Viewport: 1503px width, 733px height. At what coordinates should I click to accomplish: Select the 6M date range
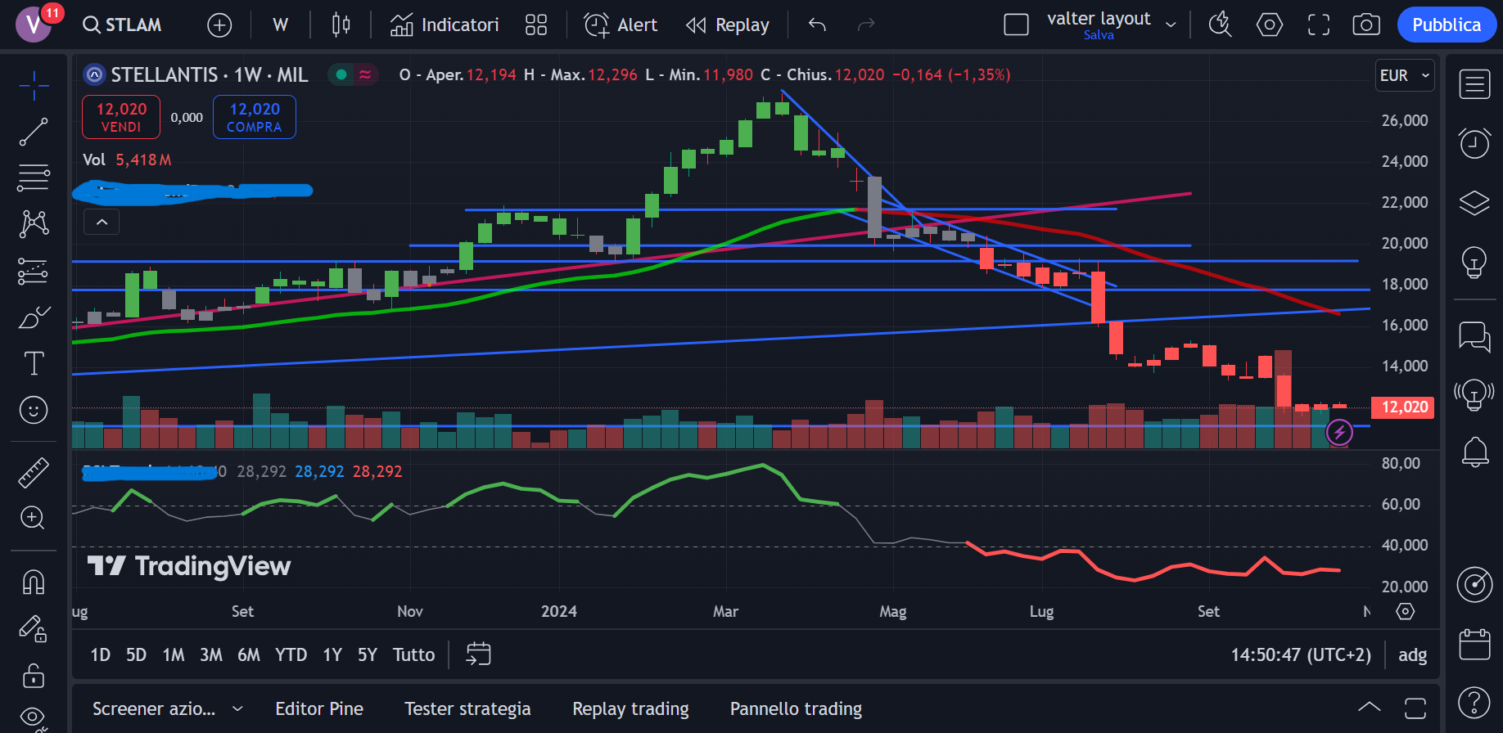coord(249,654)
